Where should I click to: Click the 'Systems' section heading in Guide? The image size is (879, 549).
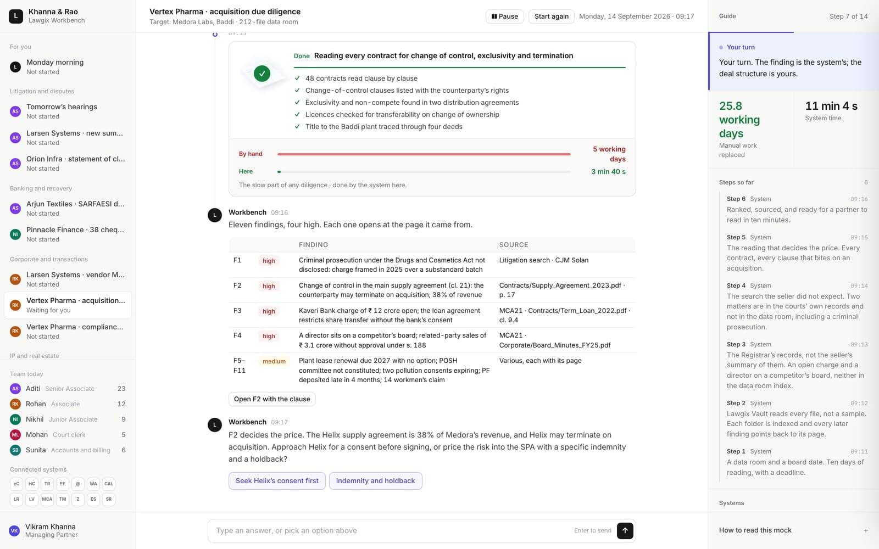tap(731, 503)
